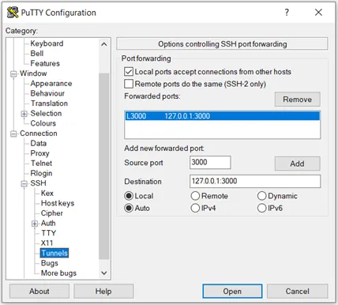The image size is (338, 305).
Task: Close the PuTTY Configuration window
Action: (318, 12)
